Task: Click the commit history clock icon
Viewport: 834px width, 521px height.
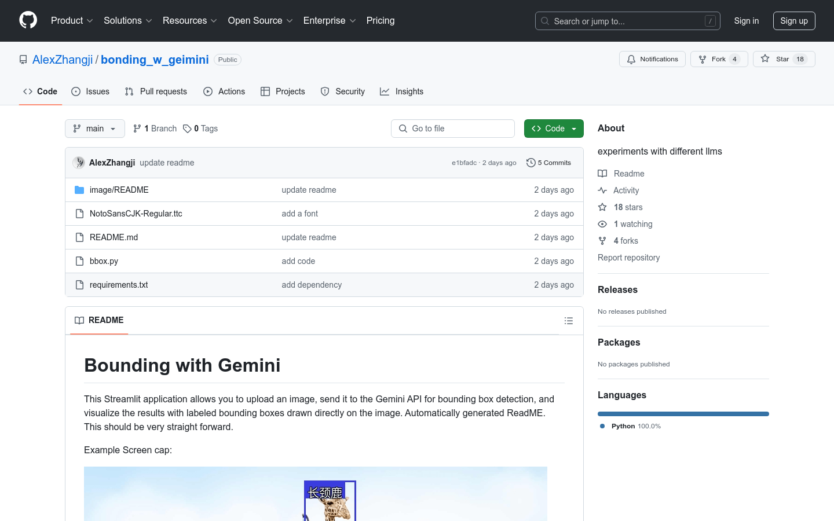Action: point(531,163)
